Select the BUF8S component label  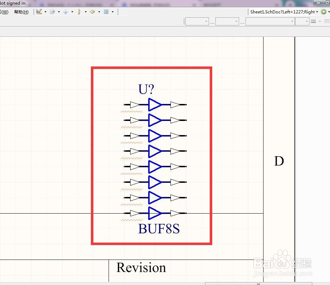[159, 229]
